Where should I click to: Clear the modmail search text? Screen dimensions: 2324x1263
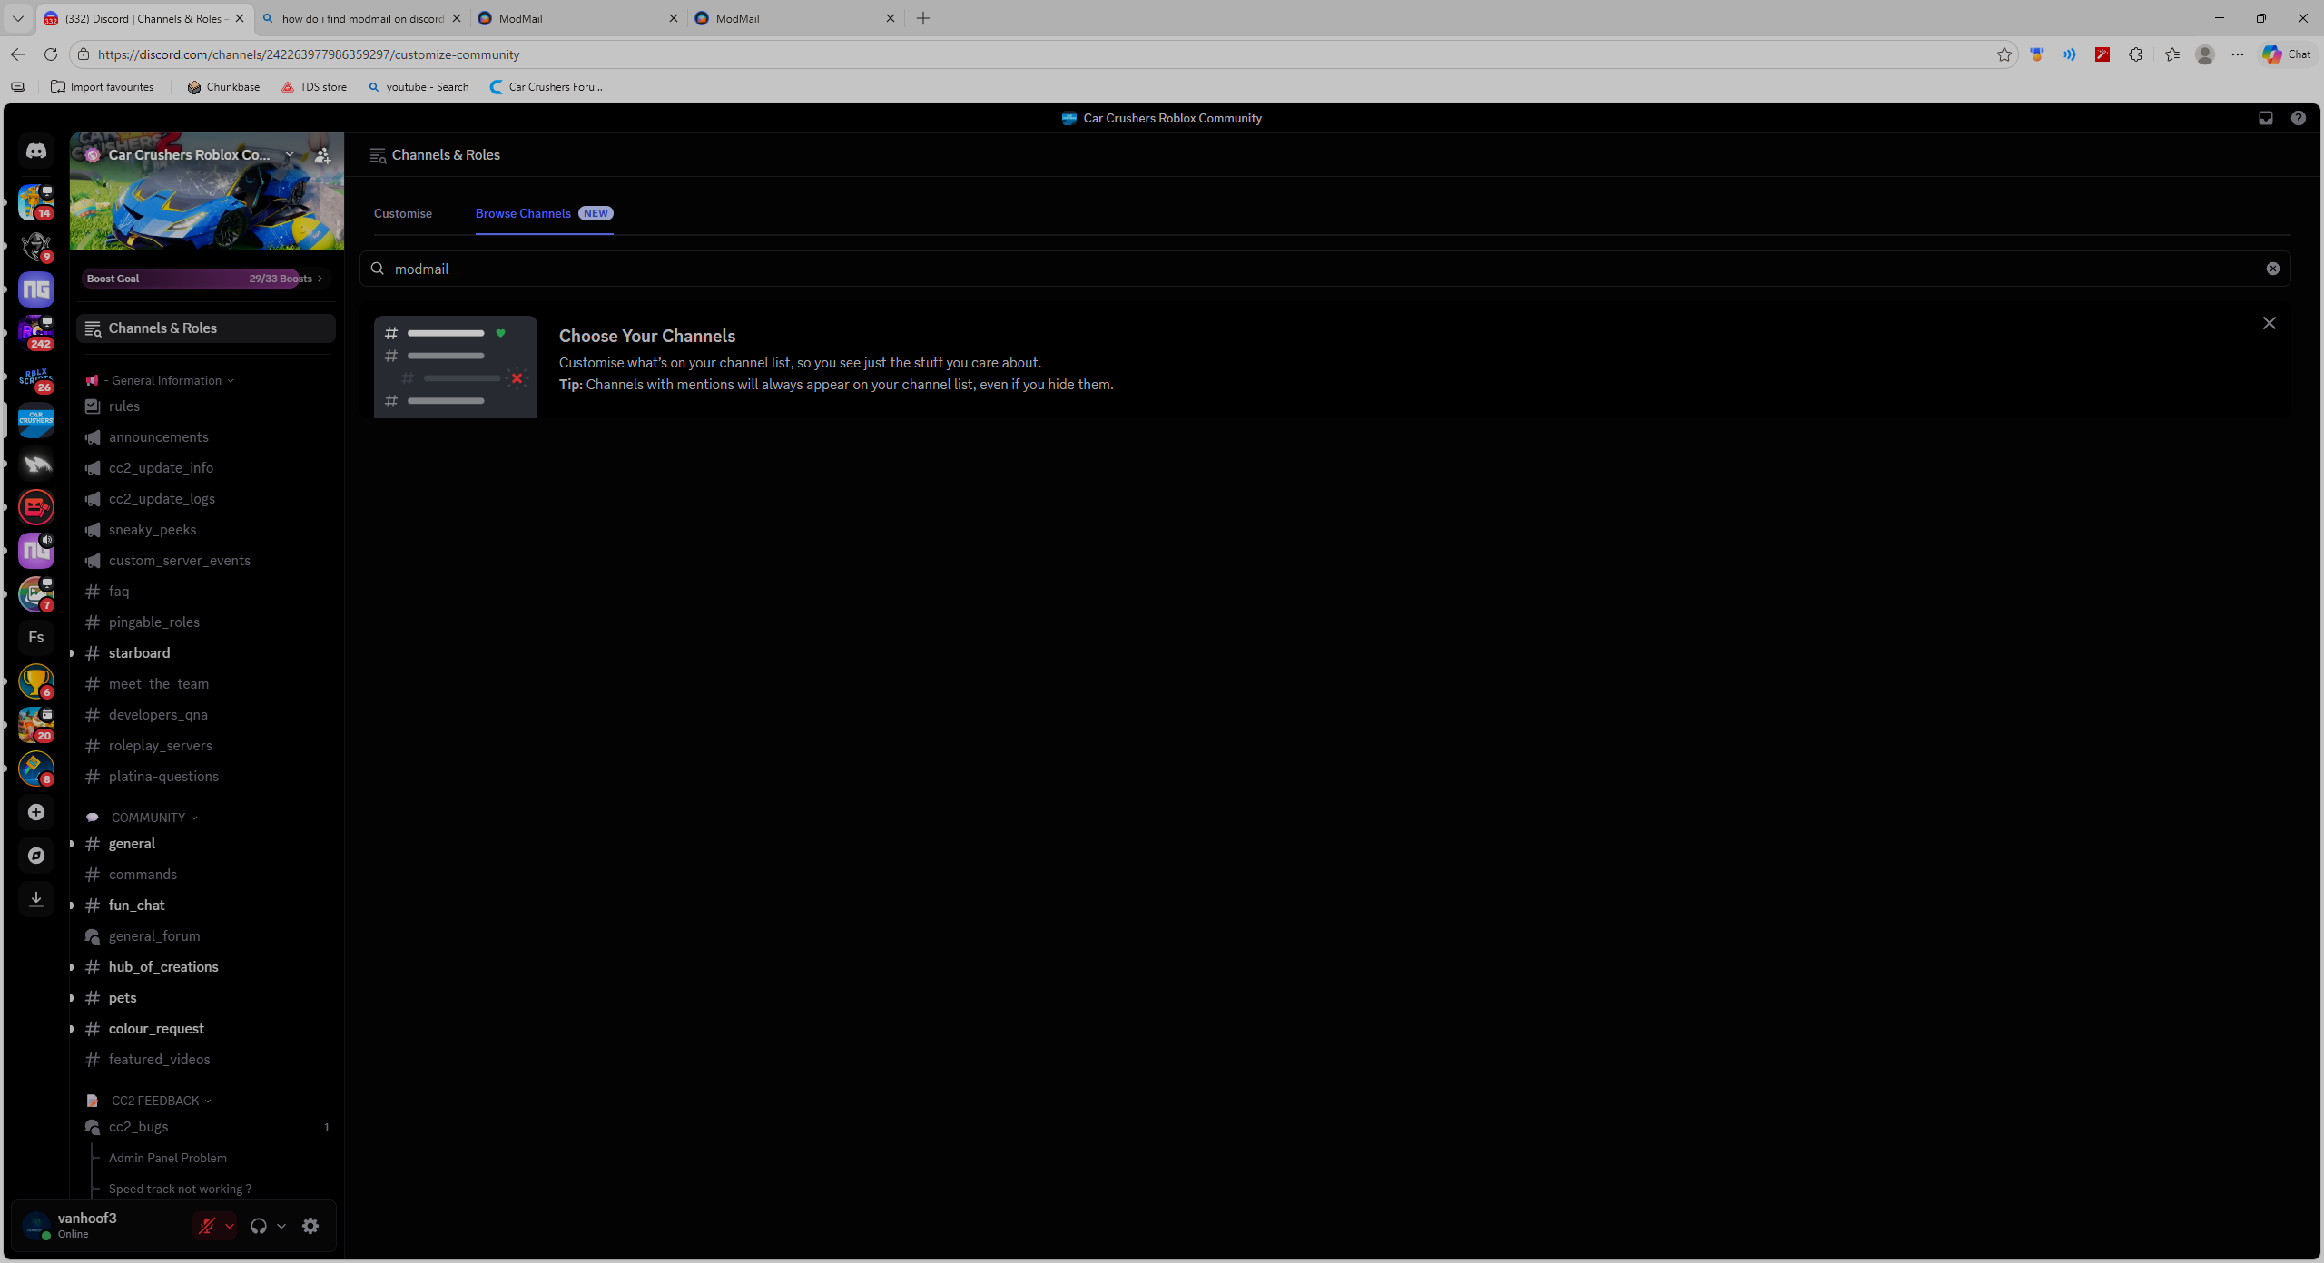point(2272,269)
